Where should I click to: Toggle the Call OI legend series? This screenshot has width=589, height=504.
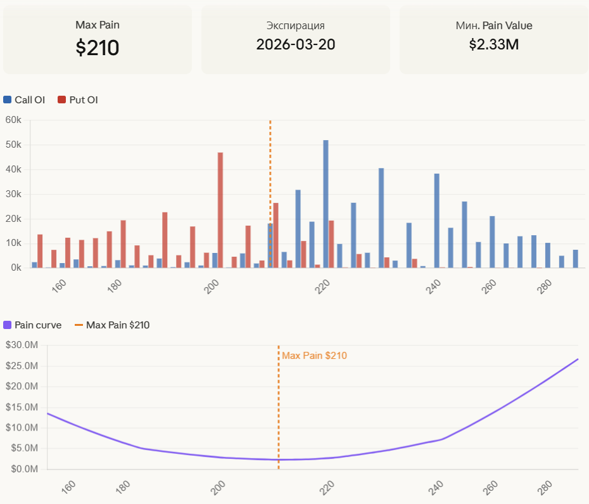(x=29, y=100)
